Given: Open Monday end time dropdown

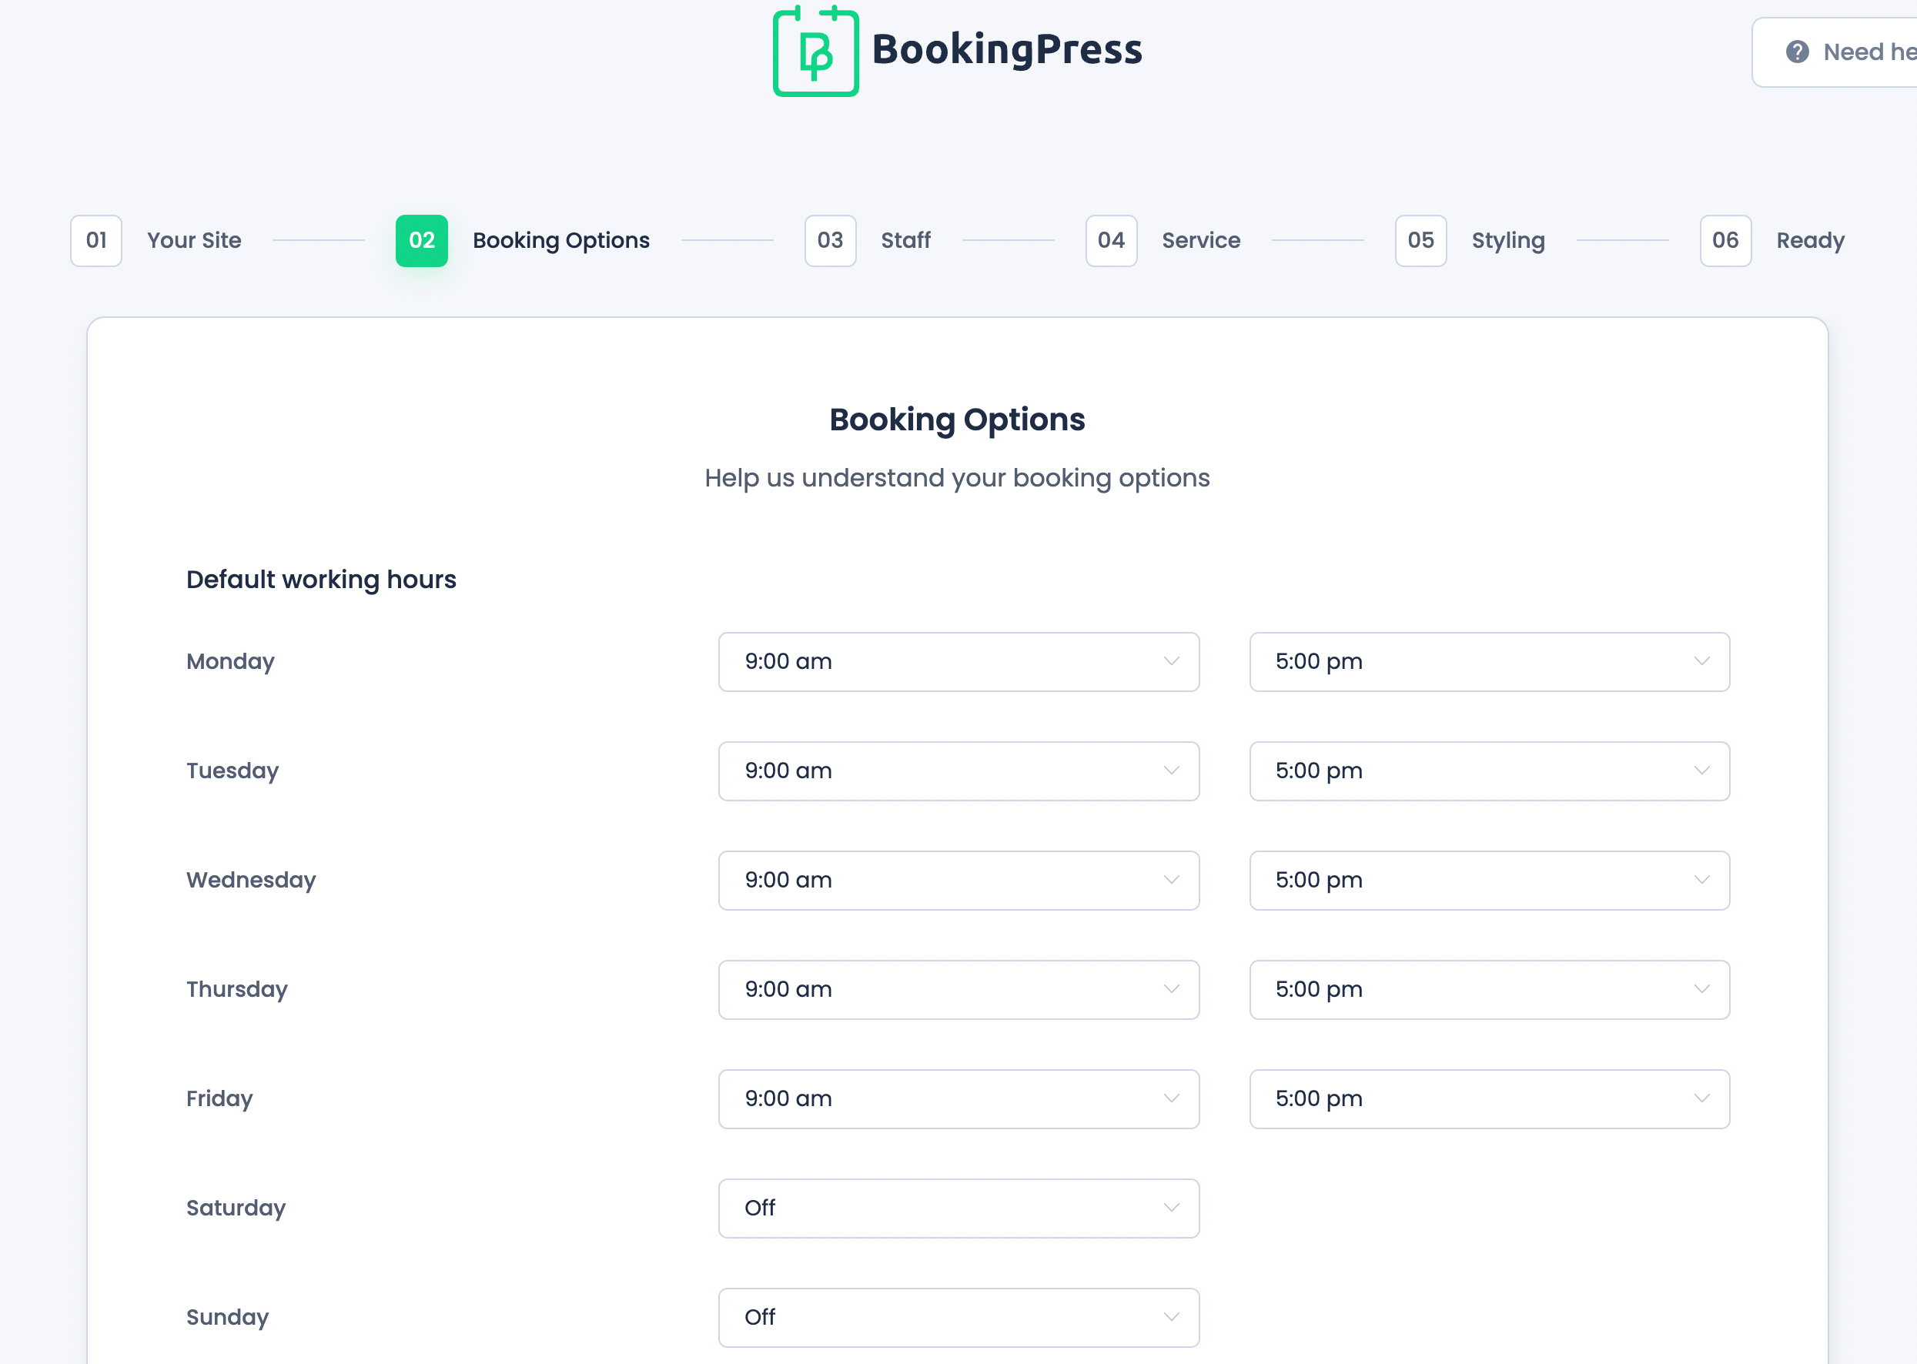Looking at the screenshot, I should (1490, 662).
